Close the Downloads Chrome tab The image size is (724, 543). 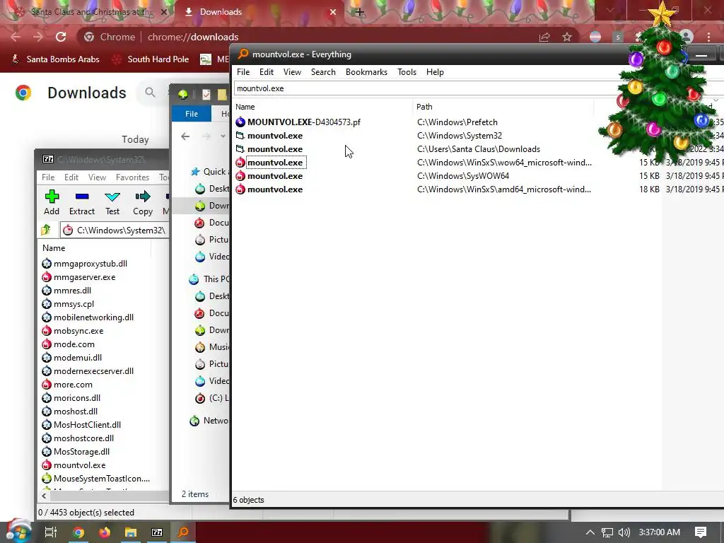pos(333,12)
